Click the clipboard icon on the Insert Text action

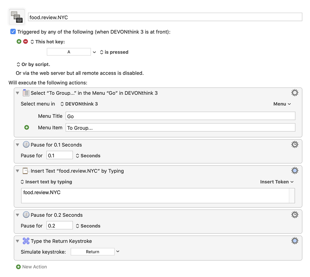[25, 170]
